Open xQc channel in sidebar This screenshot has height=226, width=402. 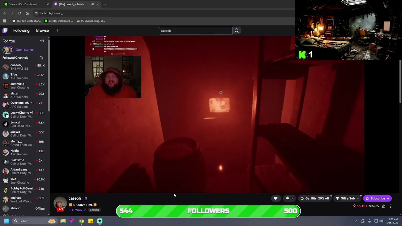pyautogui.click(x=24, y=181)
